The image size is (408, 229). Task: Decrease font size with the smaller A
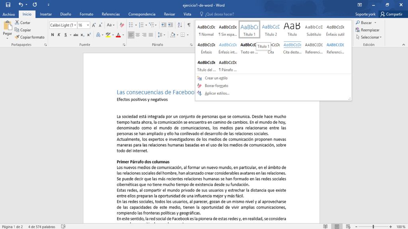100,25
